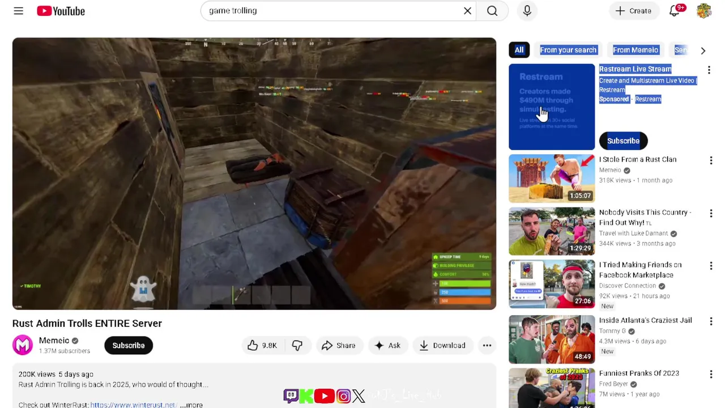
Task: Click the video title Rust Admin Trolls ENTIRE Server
Action: pyautogui.click(x=87, y=323)
